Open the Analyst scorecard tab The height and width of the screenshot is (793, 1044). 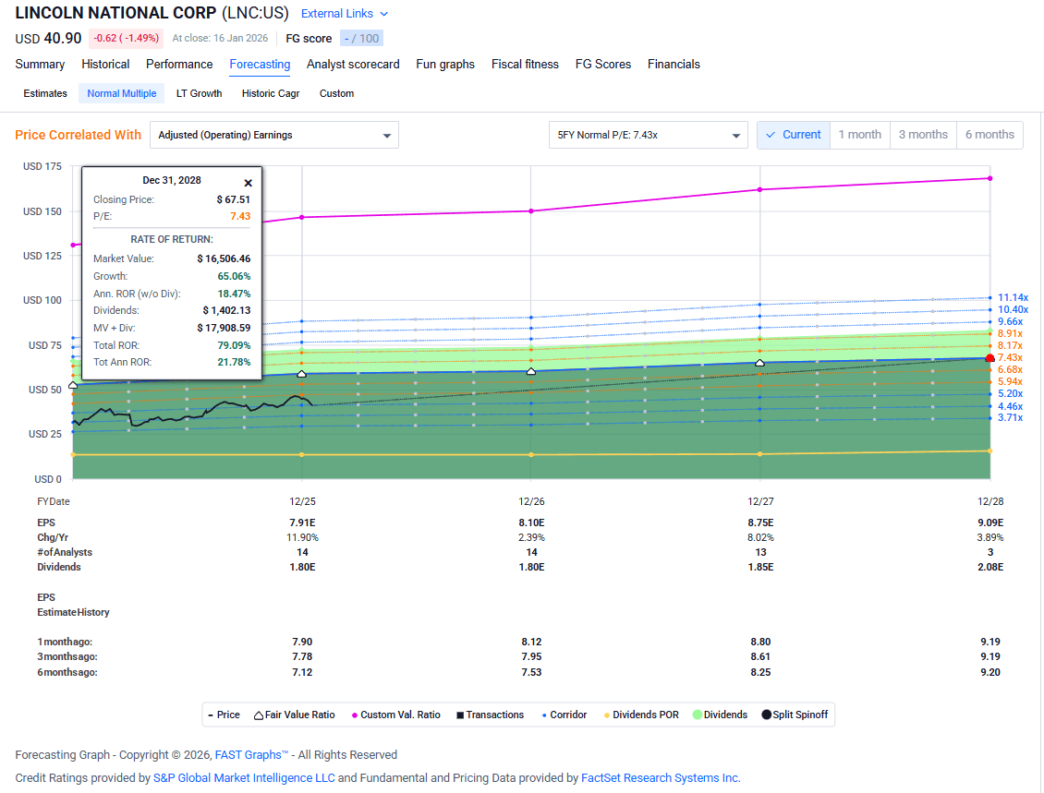(353, 65)
